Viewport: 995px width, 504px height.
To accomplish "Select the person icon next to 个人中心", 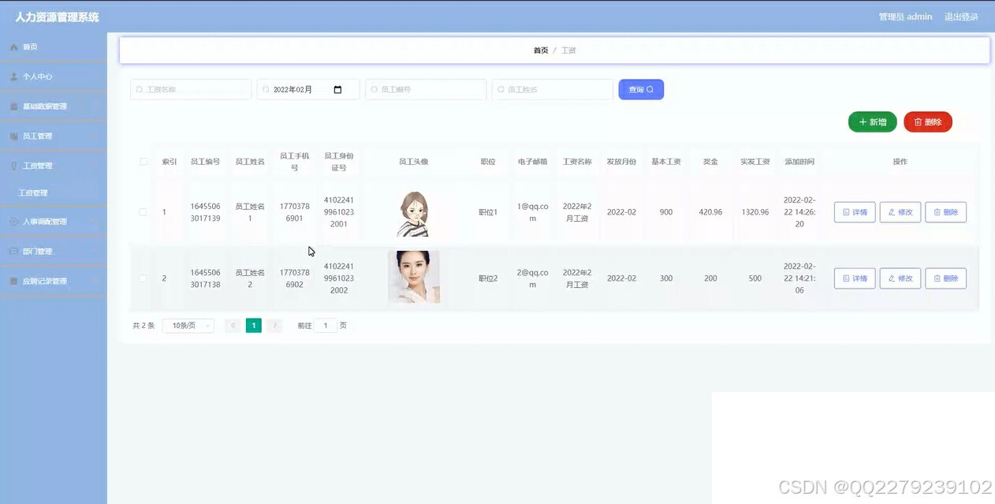I will 12,76.
